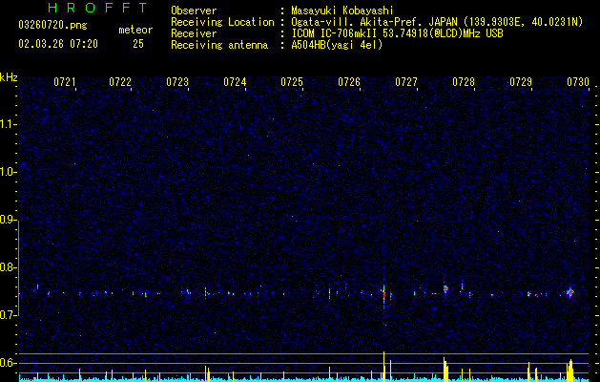Screen dimensions: 600x382
Task: Click the 0.6 kHz frequency label
Action: [9, 363]
